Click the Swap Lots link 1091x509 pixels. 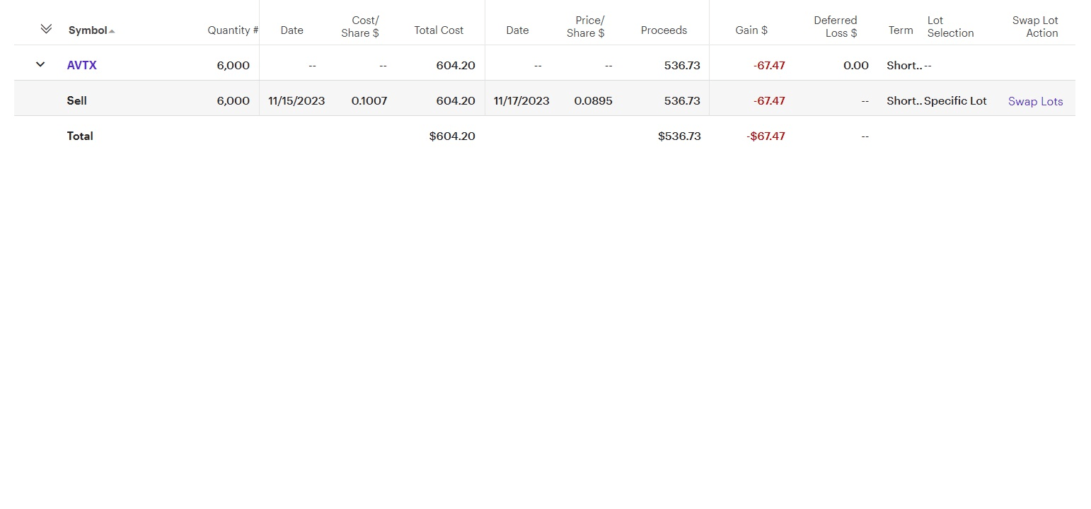point(1035,101)
